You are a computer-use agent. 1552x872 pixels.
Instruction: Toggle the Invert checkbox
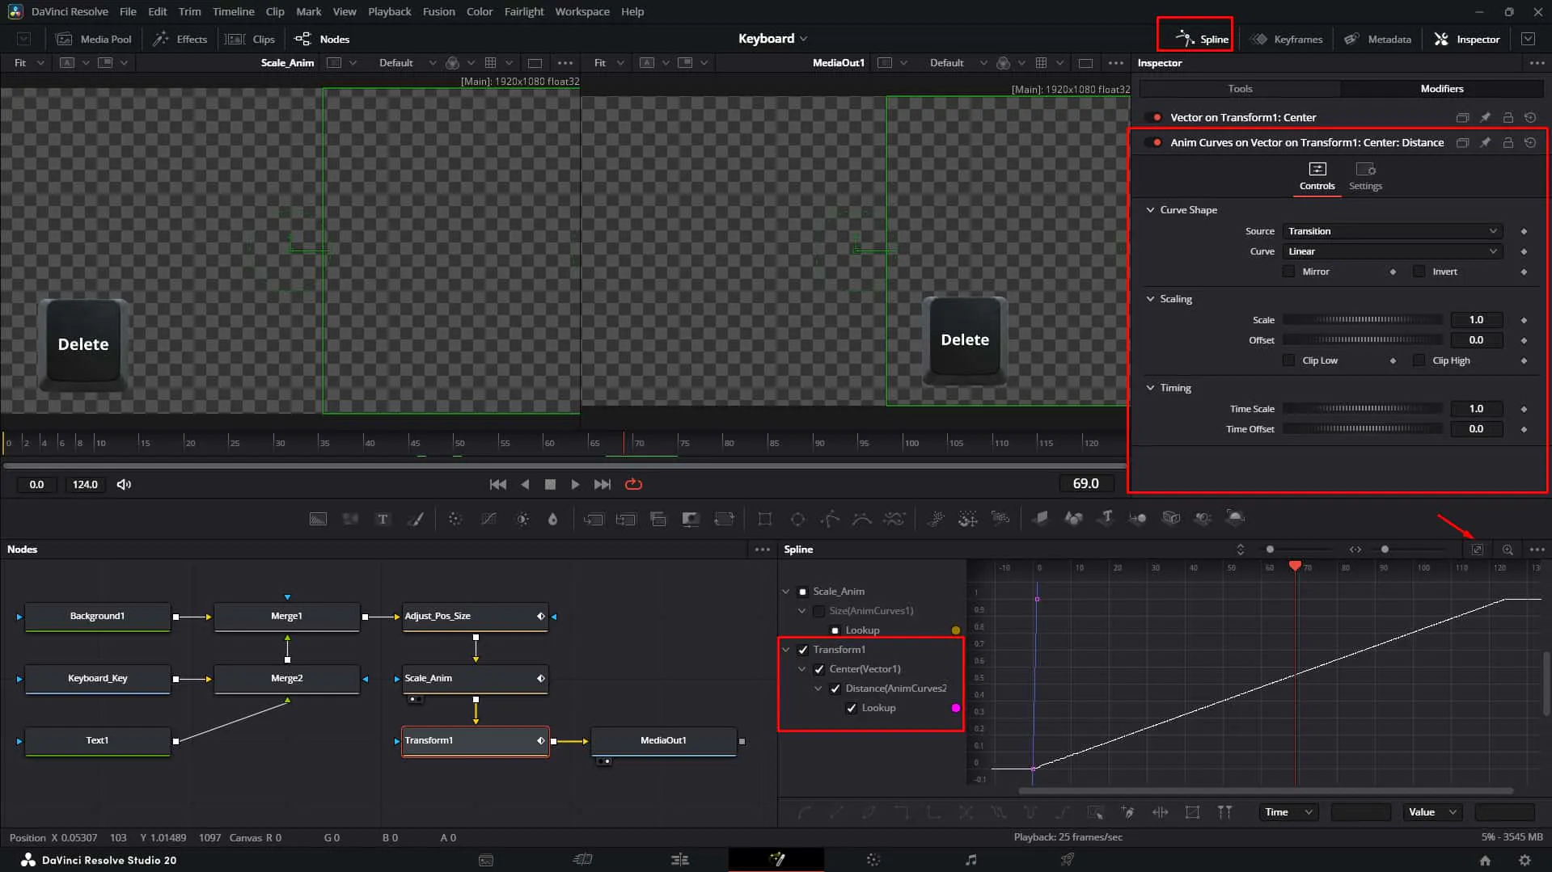(x=1419, y=272)
